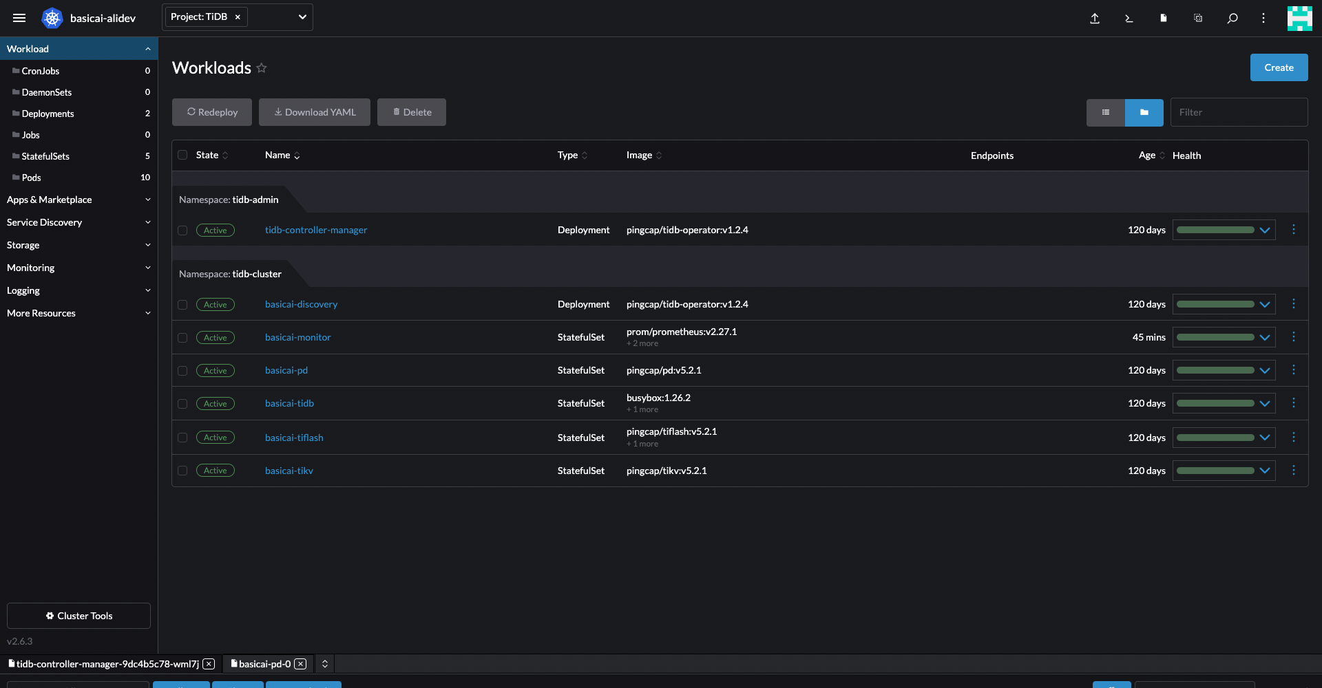This screenshot has width=1322, height=688.
Task: Open row actions for tidb-controller-manager
Action: [1294, 230]
